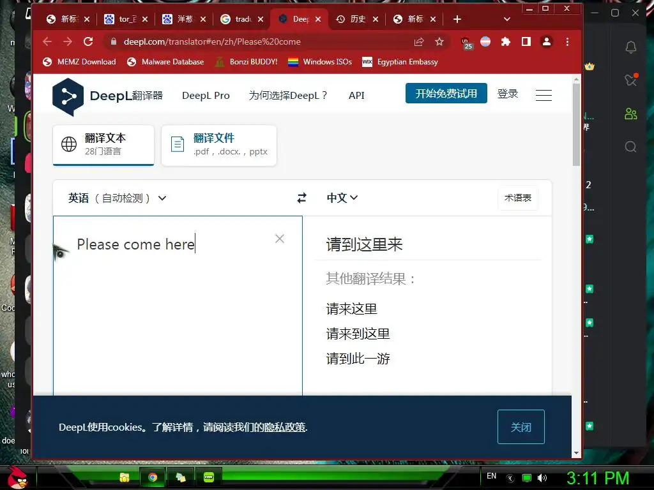Click the volume speaker tray icon
The image size is (654, 490).
pos(542,478)
